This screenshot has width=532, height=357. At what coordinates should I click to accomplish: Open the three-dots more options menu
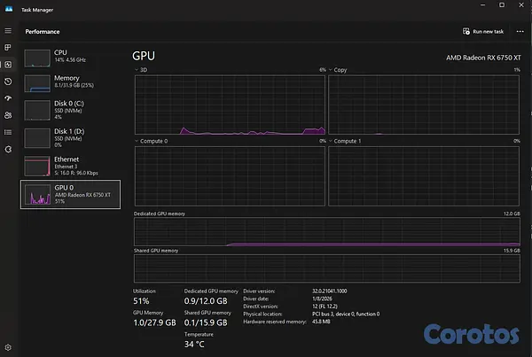tap(520, 32)
